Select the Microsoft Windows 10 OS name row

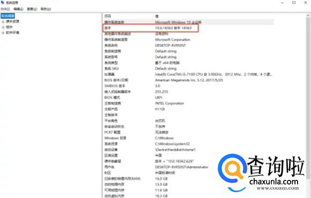[188, 22]
